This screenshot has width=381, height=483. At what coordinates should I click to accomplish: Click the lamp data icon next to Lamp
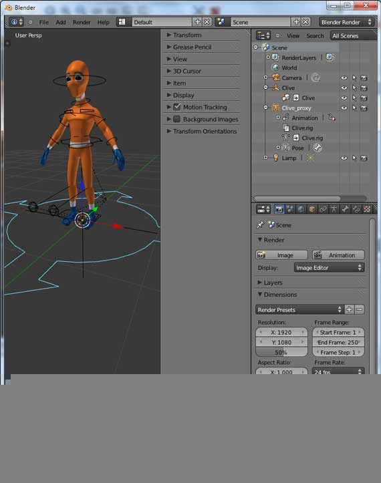(x=310, y=158)
